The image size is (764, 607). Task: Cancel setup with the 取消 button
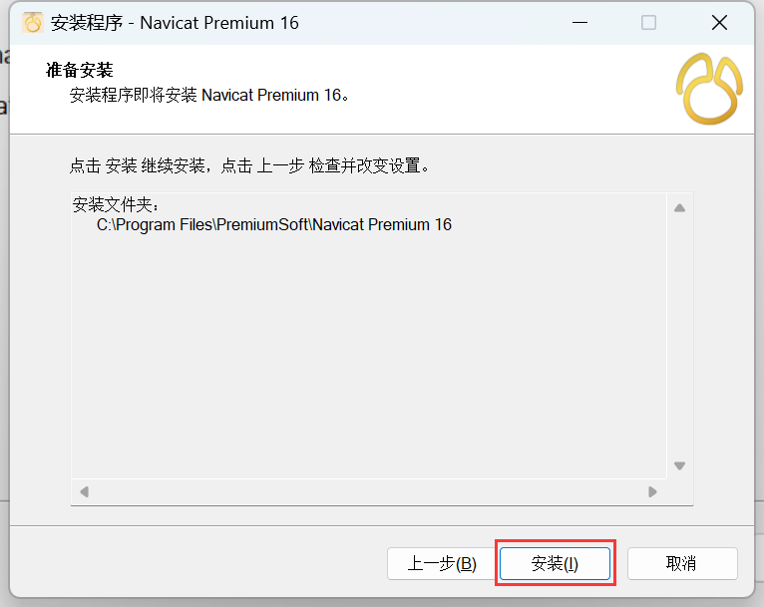[682, 564]
